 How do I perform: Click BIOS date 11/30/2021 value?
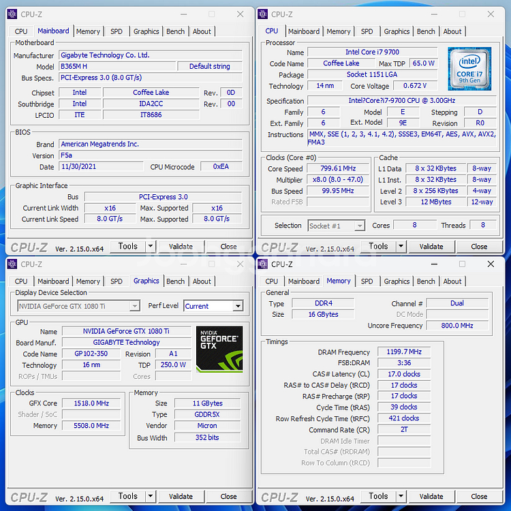click(x=101, y=167)
